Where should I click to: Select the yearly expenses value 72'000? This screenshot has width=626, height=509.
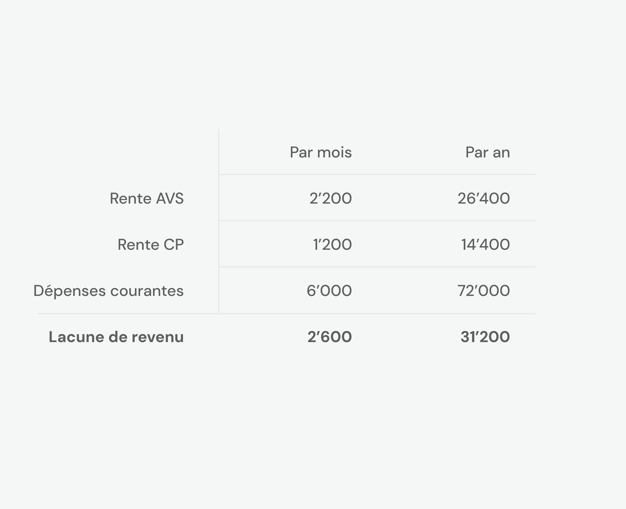coord(483,291)
